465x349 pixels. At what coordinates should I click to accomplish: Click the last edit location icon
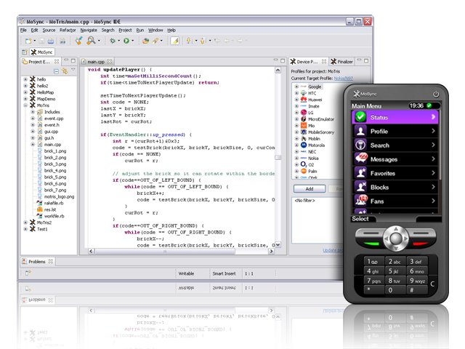tap(217, 41)
